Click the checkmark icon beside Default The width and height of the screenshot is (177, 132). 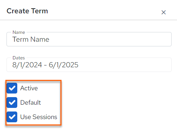(x=12, y=103)
